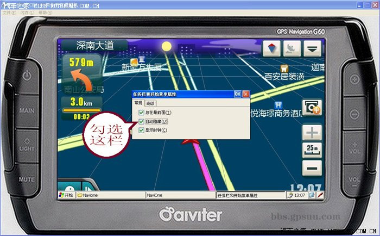
Task: Tap the 579m distance-to-turn readout
Action: coord(81,63)
